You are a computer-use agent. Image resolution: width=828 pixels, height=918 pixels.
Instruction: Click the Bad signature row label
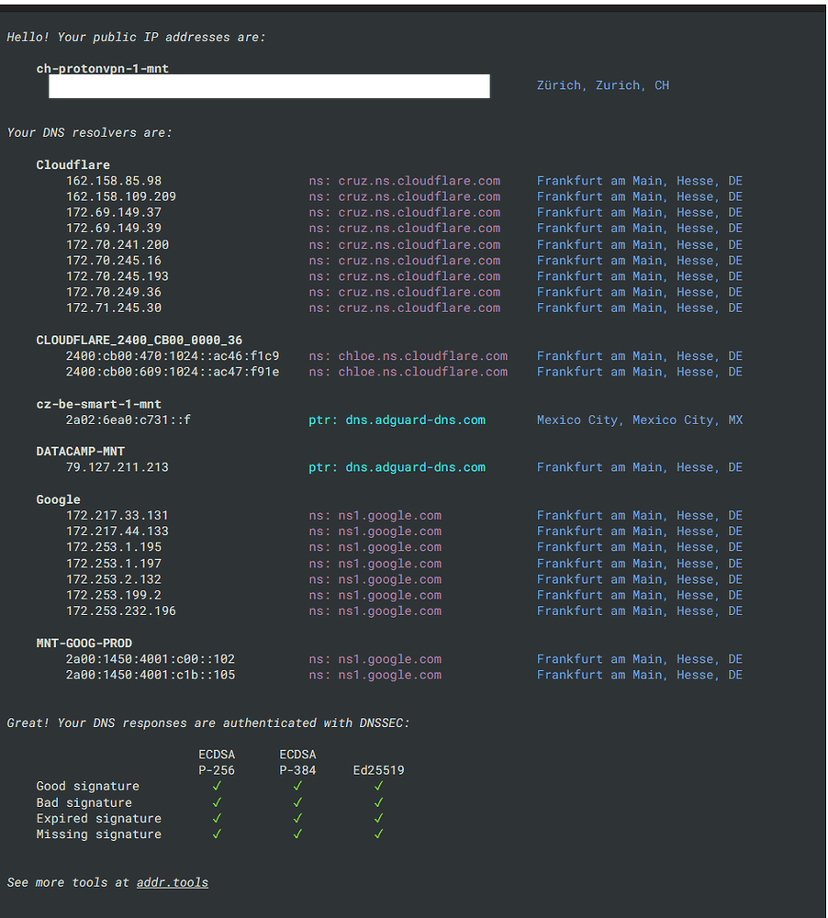pyautogui.click(x=84, y=802)
